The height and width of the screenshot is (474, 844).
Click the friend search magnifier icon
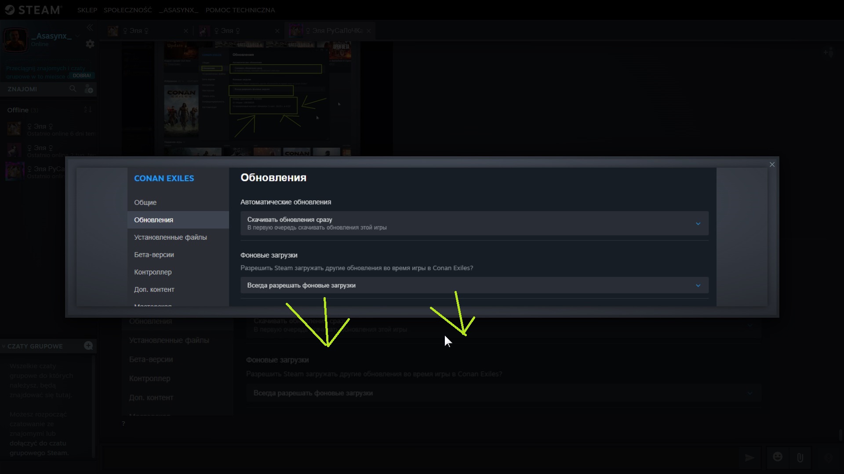[73, 89]
